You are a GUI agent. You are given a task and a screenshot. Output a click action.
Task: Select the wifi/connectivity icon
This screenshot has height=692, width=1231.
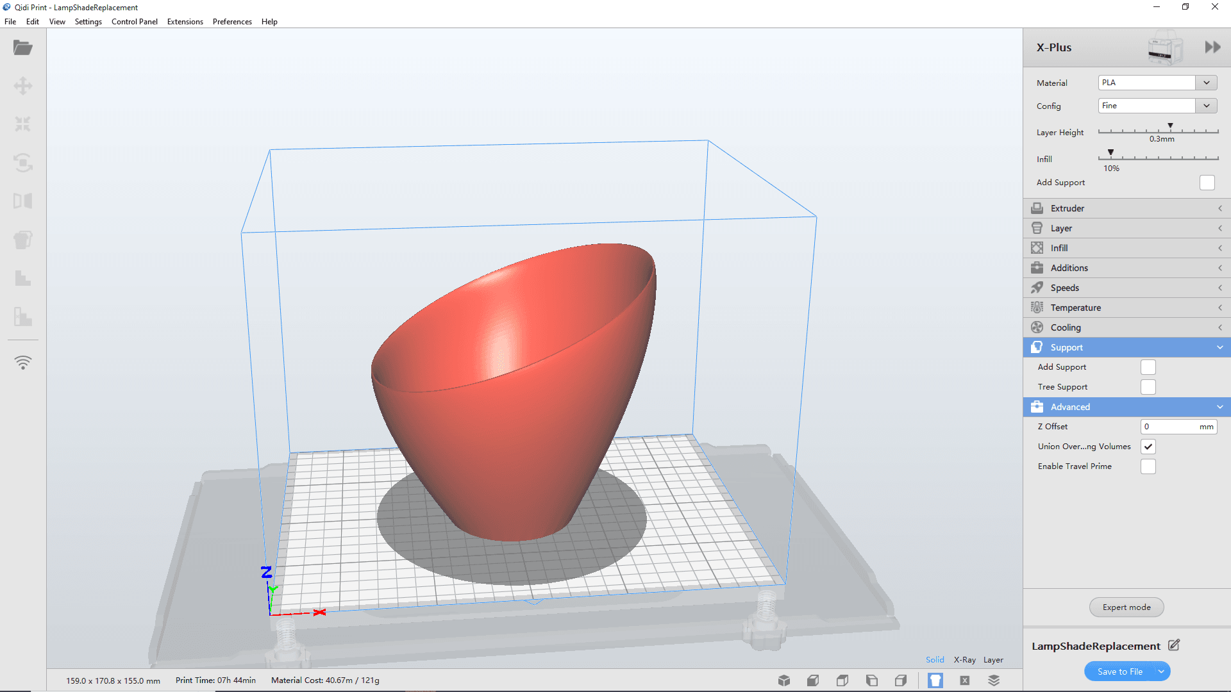(23, 363)
